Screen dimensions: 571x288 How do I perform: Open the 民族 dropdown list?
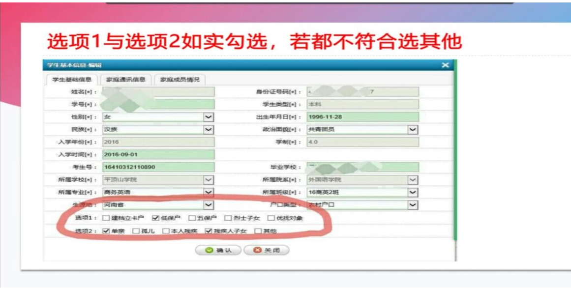pyautogui.click(x=209, y=130)
